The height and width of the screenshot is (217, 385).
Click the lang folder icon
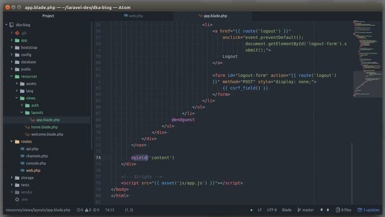pyautogui.click(x=22, y=91)
